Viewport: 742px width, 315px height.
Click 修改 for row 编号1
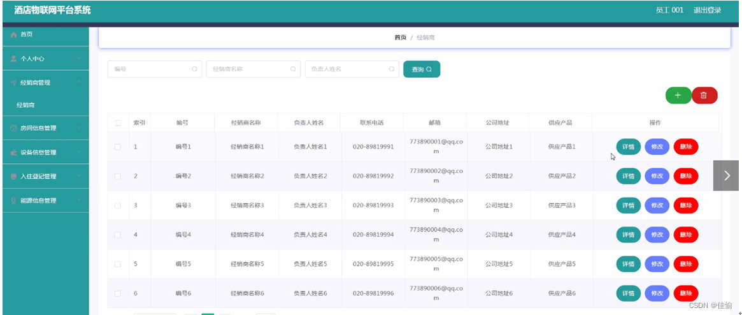(x=657, y=147)
